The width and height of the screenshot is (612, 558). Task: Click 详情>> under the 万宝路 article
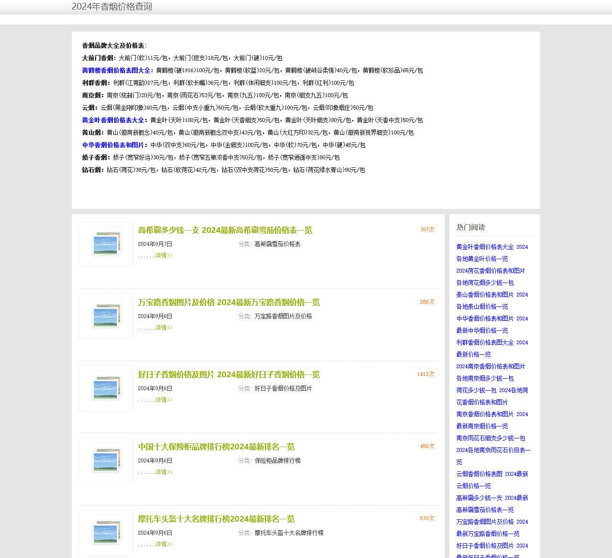pos(164,328)
